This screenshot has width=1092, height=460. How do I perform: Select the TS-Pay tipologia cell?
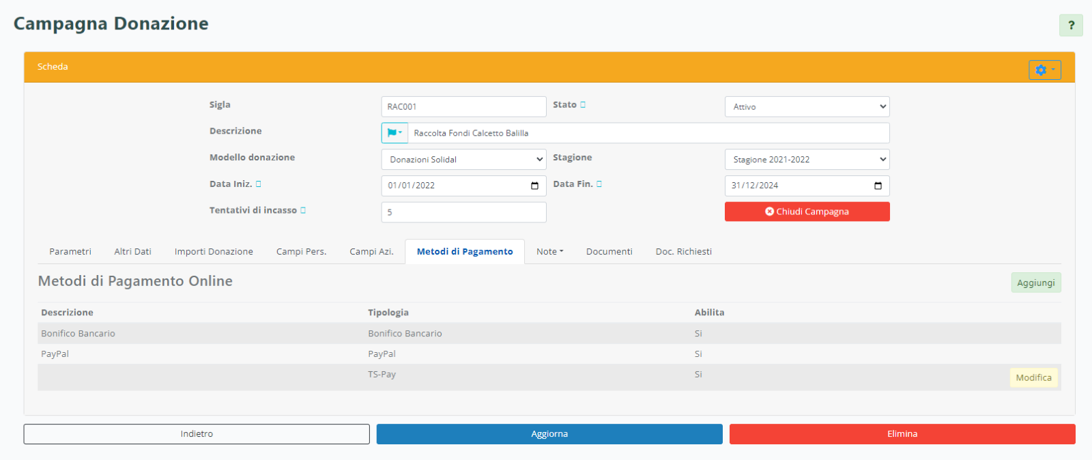point(382,374)
